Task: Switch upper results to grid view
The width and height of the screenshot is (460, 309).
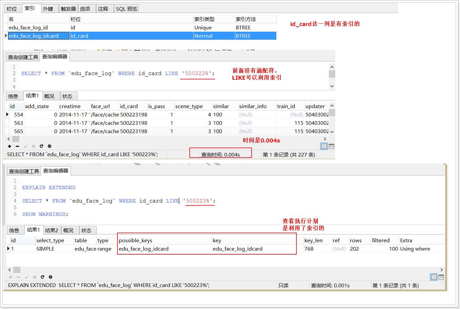Action: [324, 146]
